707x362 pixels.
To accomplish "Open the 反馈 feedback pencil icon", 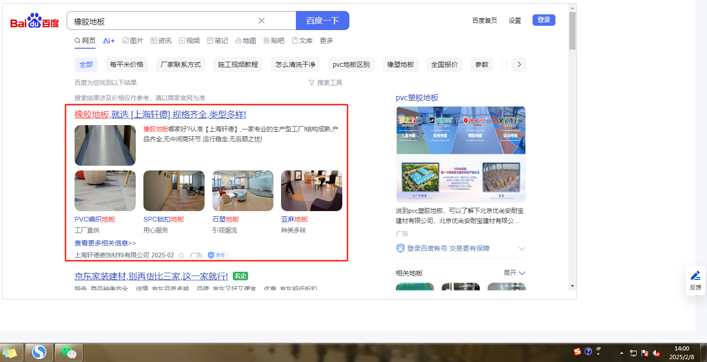I will pyautogui.click(x=696, y=280).
